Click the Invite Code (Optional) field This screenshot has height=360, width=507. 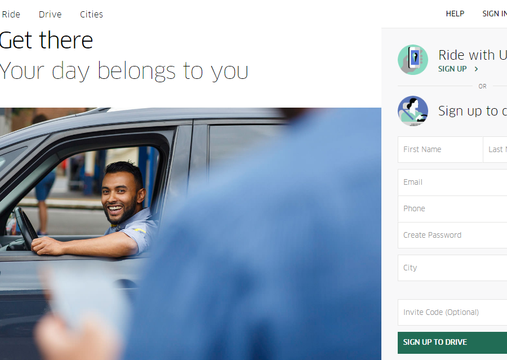pyautogui.click(x=452, y=312)
